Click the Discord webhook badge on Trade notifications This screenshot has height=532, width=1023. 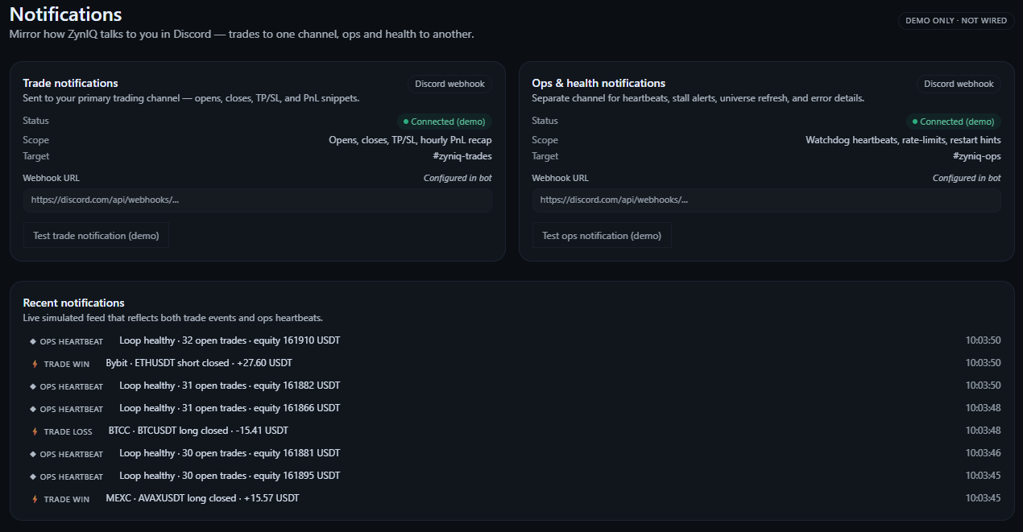(449, 83)
